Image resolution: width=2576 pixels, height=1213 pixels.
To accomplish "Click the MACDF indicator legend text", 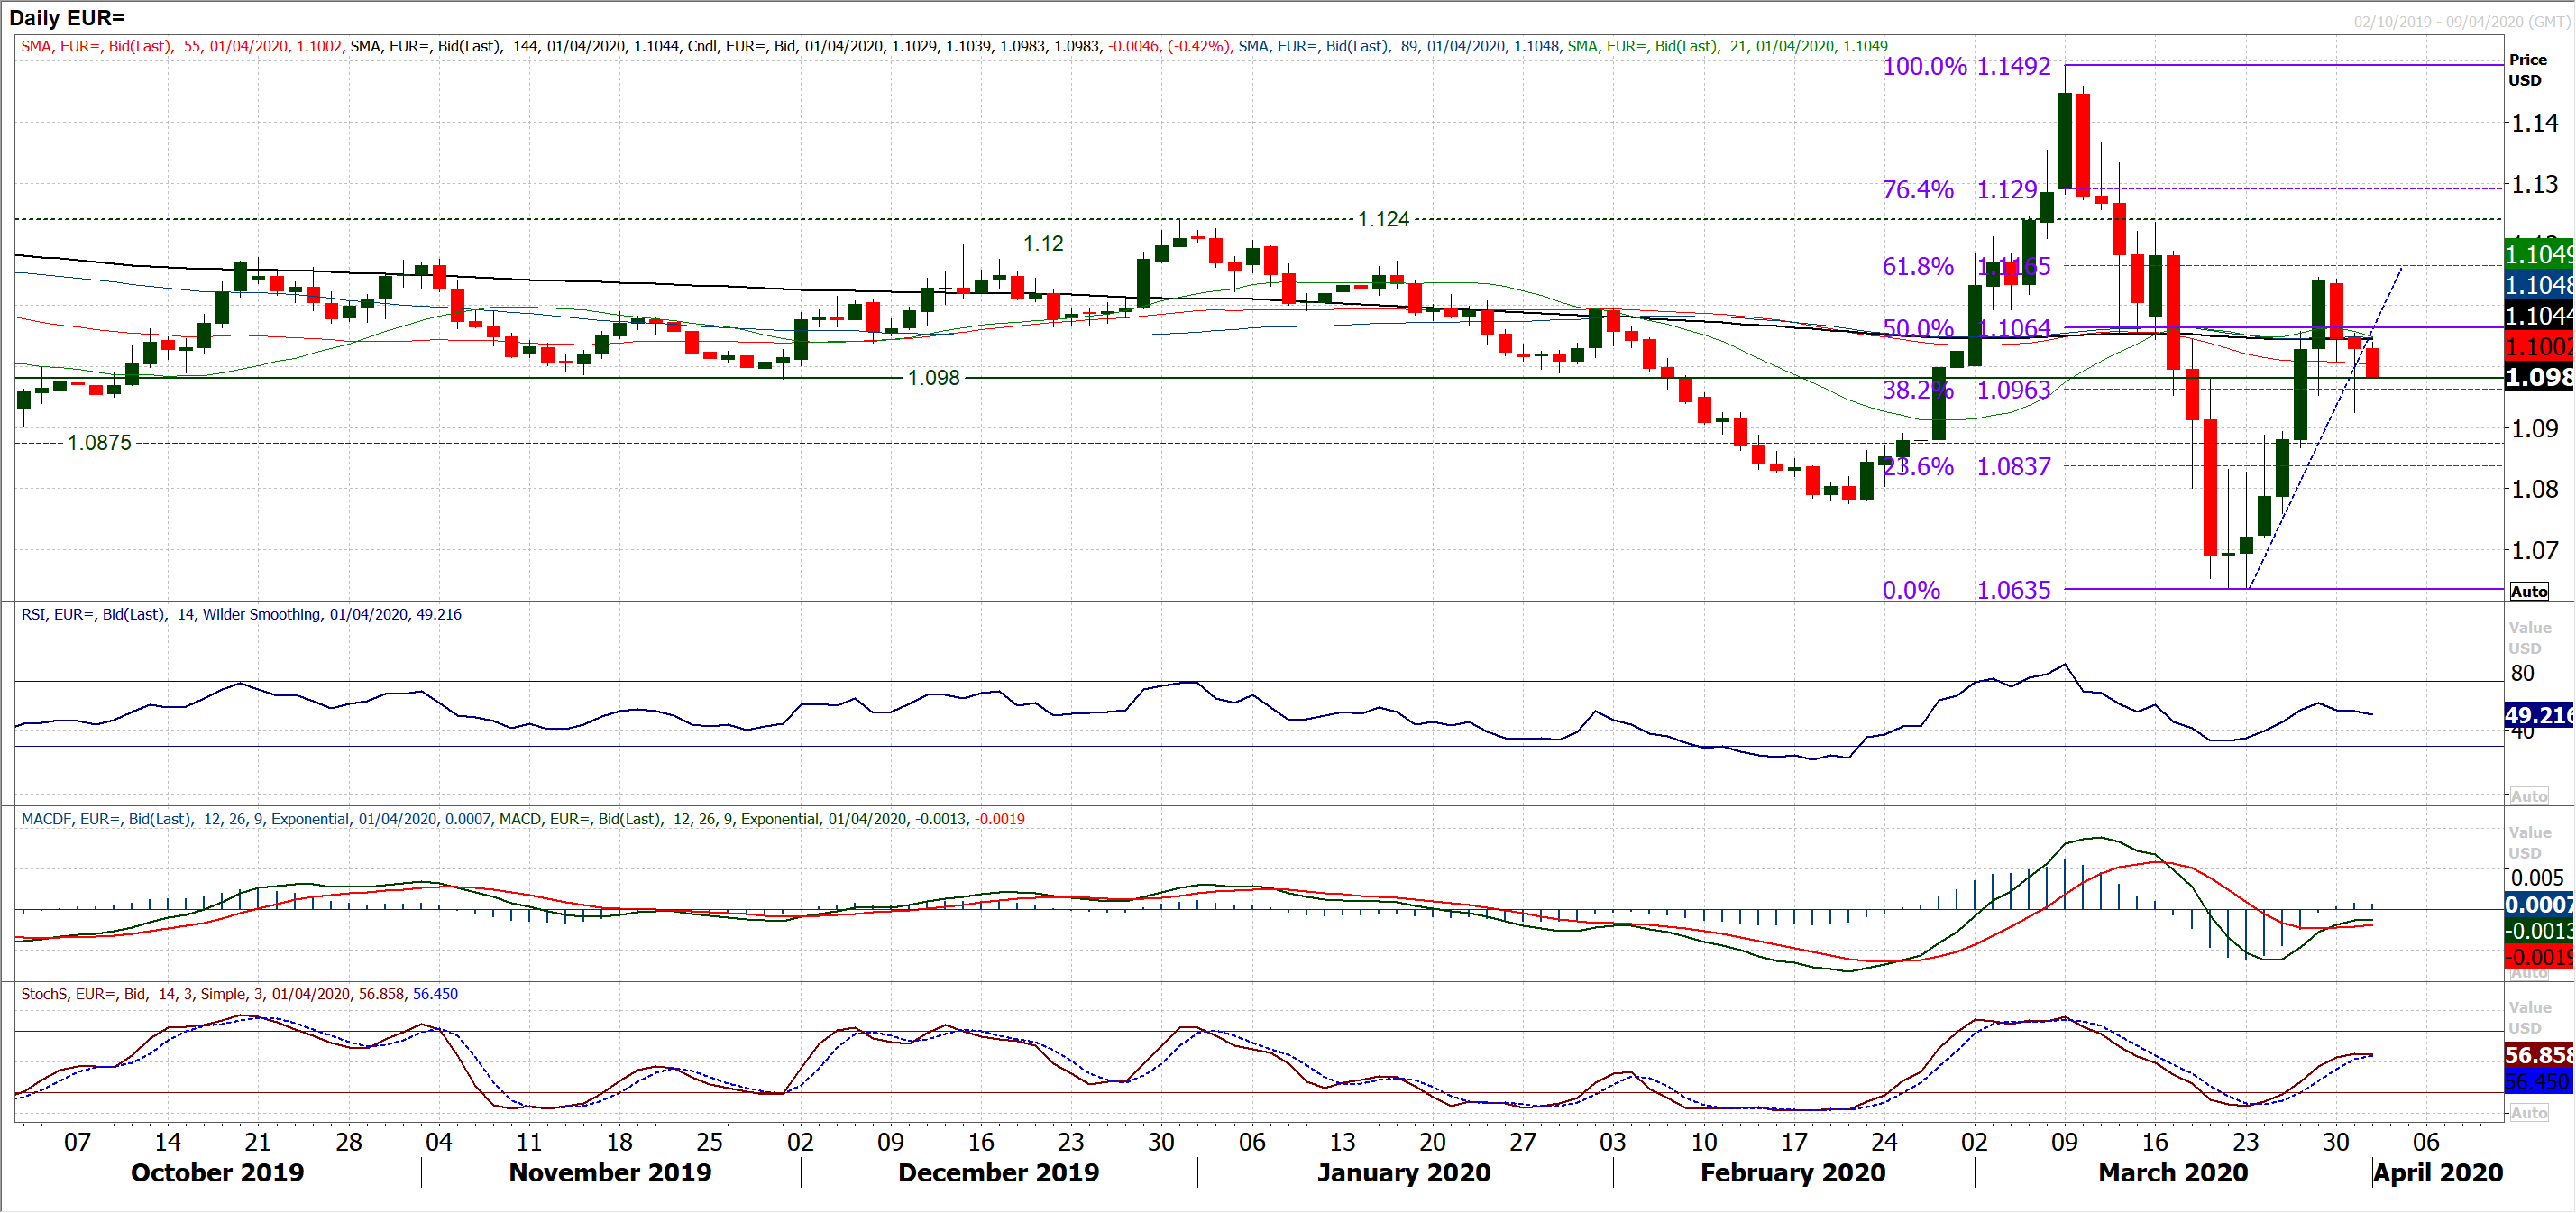I will (256, 819).
